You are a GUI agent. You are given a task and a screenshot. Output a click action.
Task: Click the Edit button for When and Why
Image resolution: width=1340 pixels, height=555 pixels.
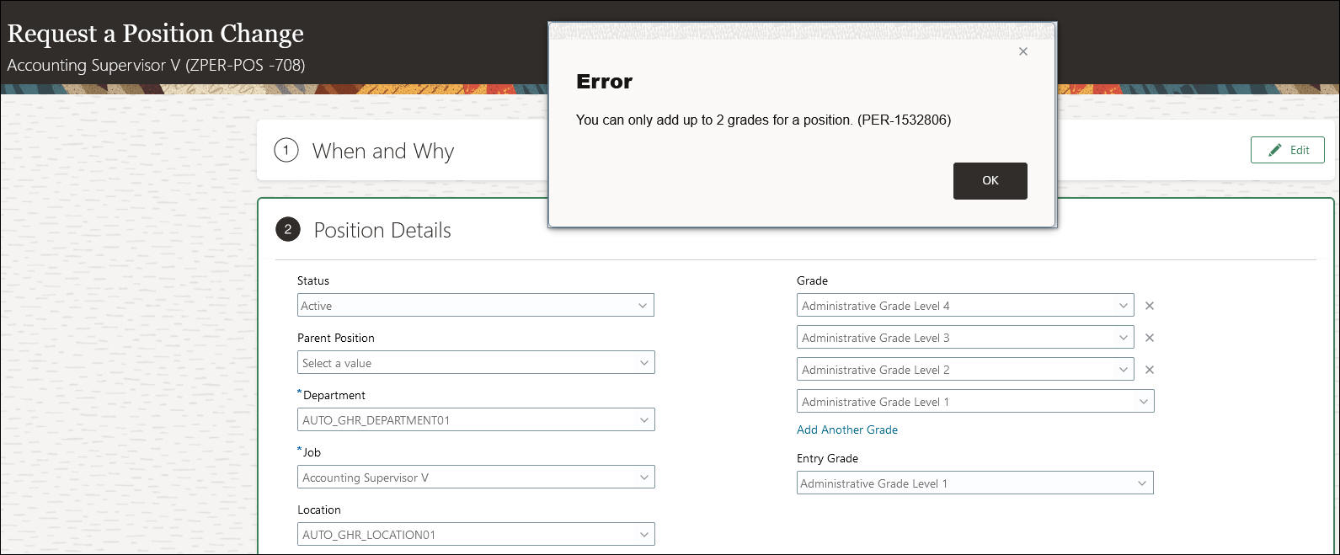click(x=1287, y=150)
